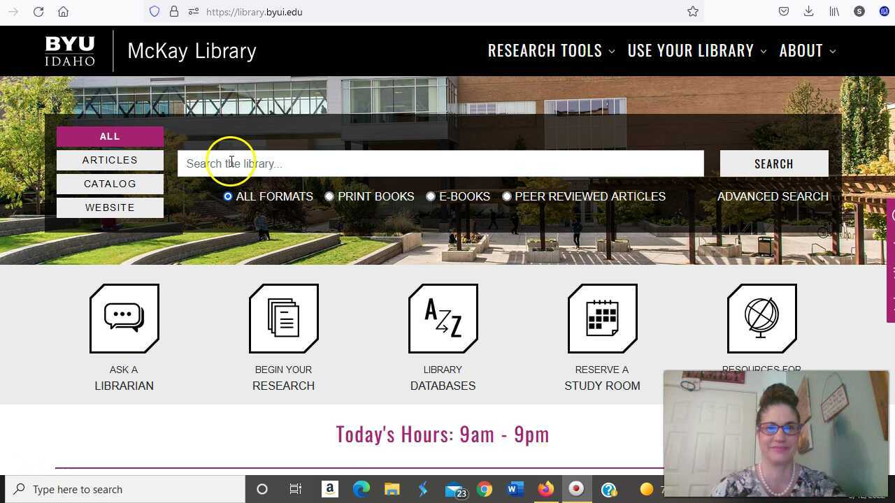
Task: Open Microsoft Word from the taskbar
Action: pos(516,489)
